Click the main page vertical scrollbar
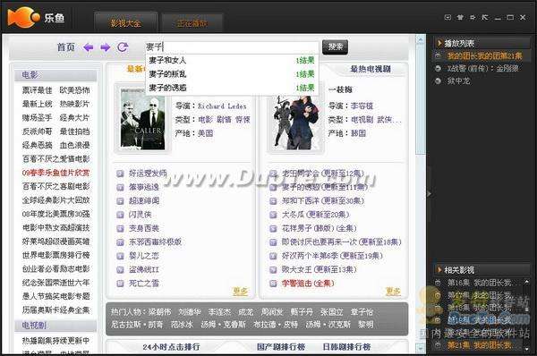The height and width of the screenshot is (356, 537). [x=421, y=194]
